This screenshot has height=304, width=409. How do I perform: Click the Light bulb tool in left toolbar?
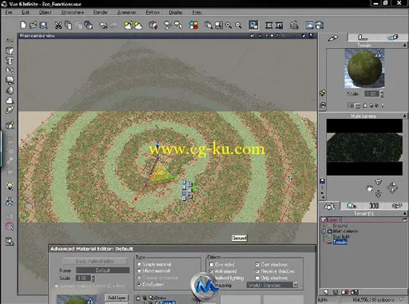10,186
